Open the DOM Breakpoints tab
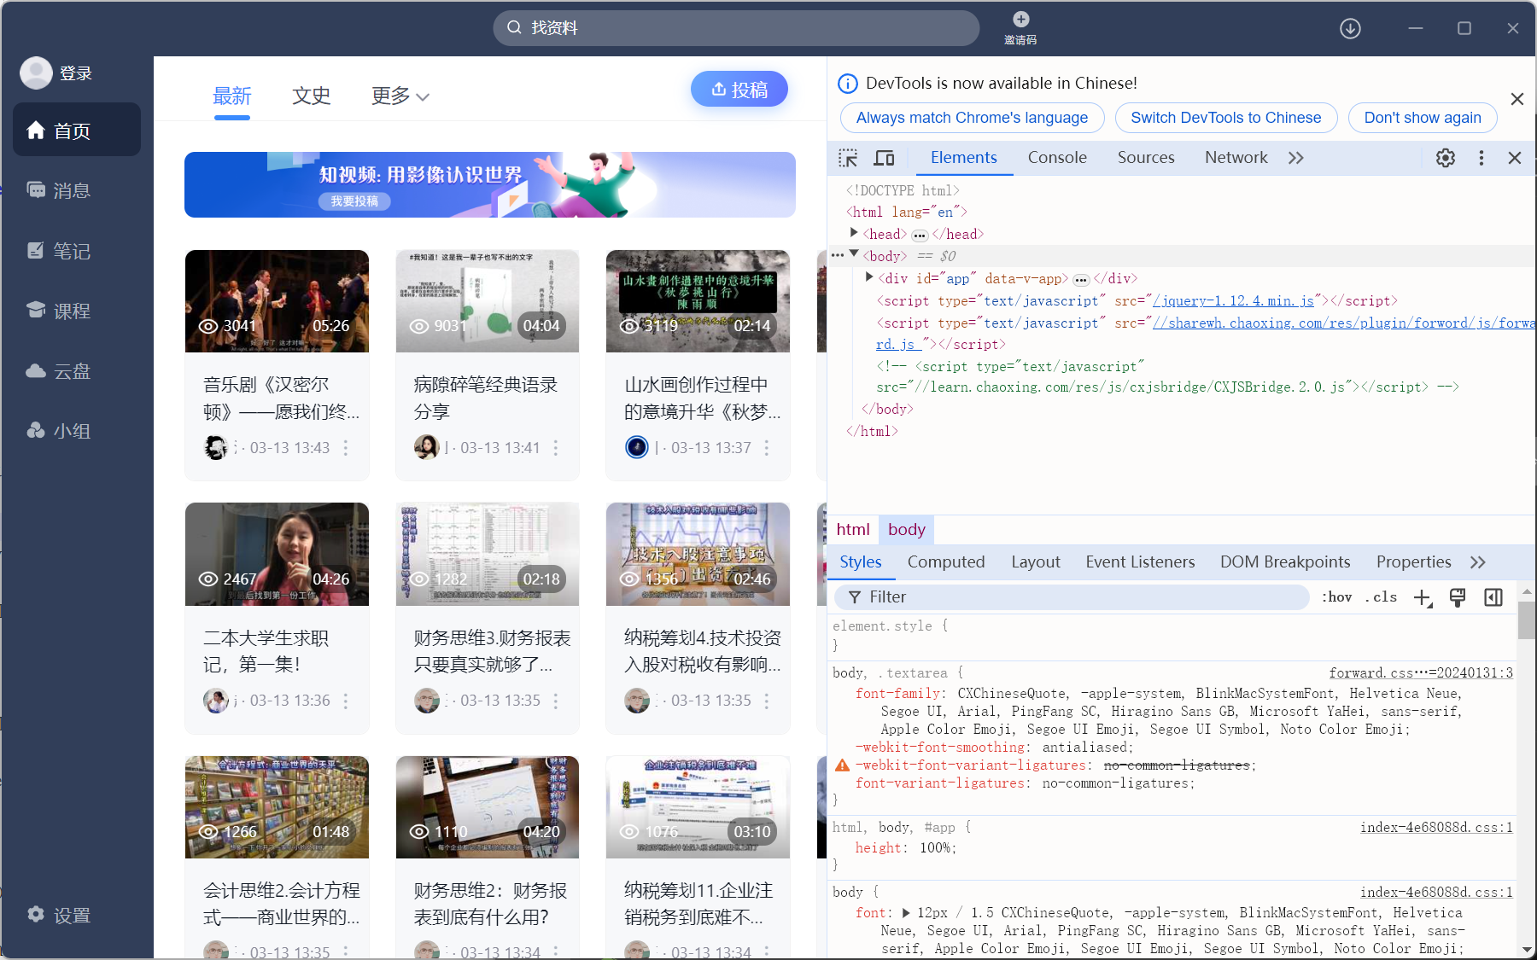Viewport: 1537px width, 960px height. click(x=1285, y=562)
